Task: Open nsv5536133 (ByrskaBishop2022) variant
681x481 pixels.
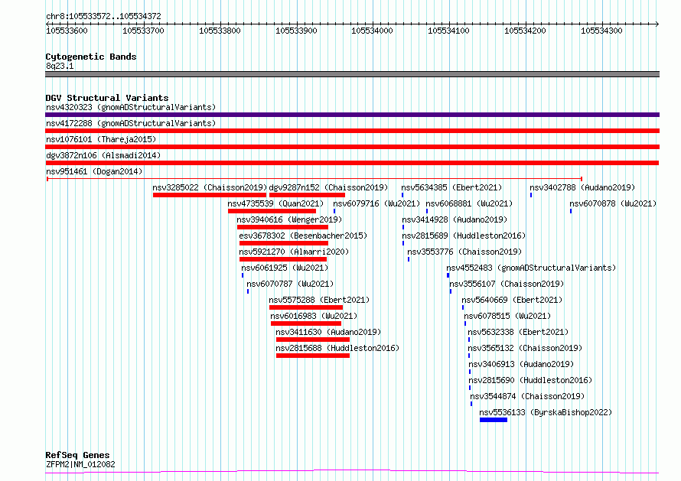Action: 546,412
